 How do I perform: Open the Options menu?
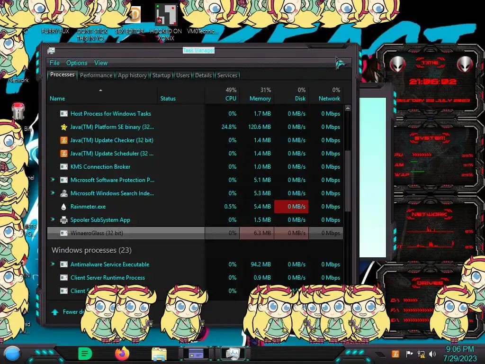click(x=77, y=63)
